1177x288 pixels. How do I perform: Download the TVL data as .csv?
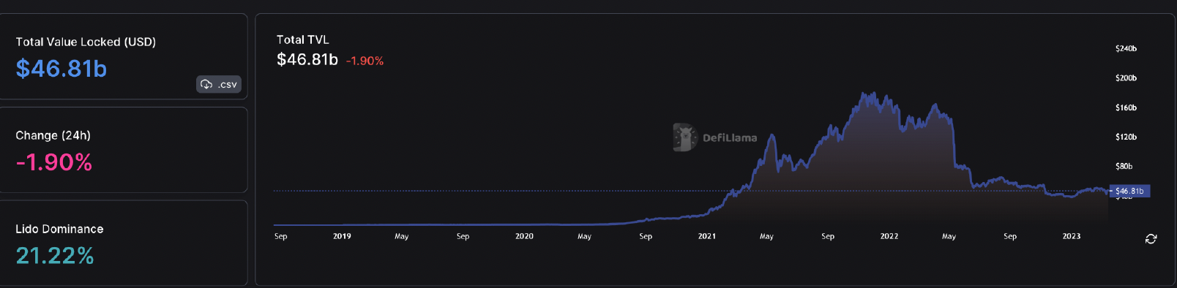(x=219, y=85)
